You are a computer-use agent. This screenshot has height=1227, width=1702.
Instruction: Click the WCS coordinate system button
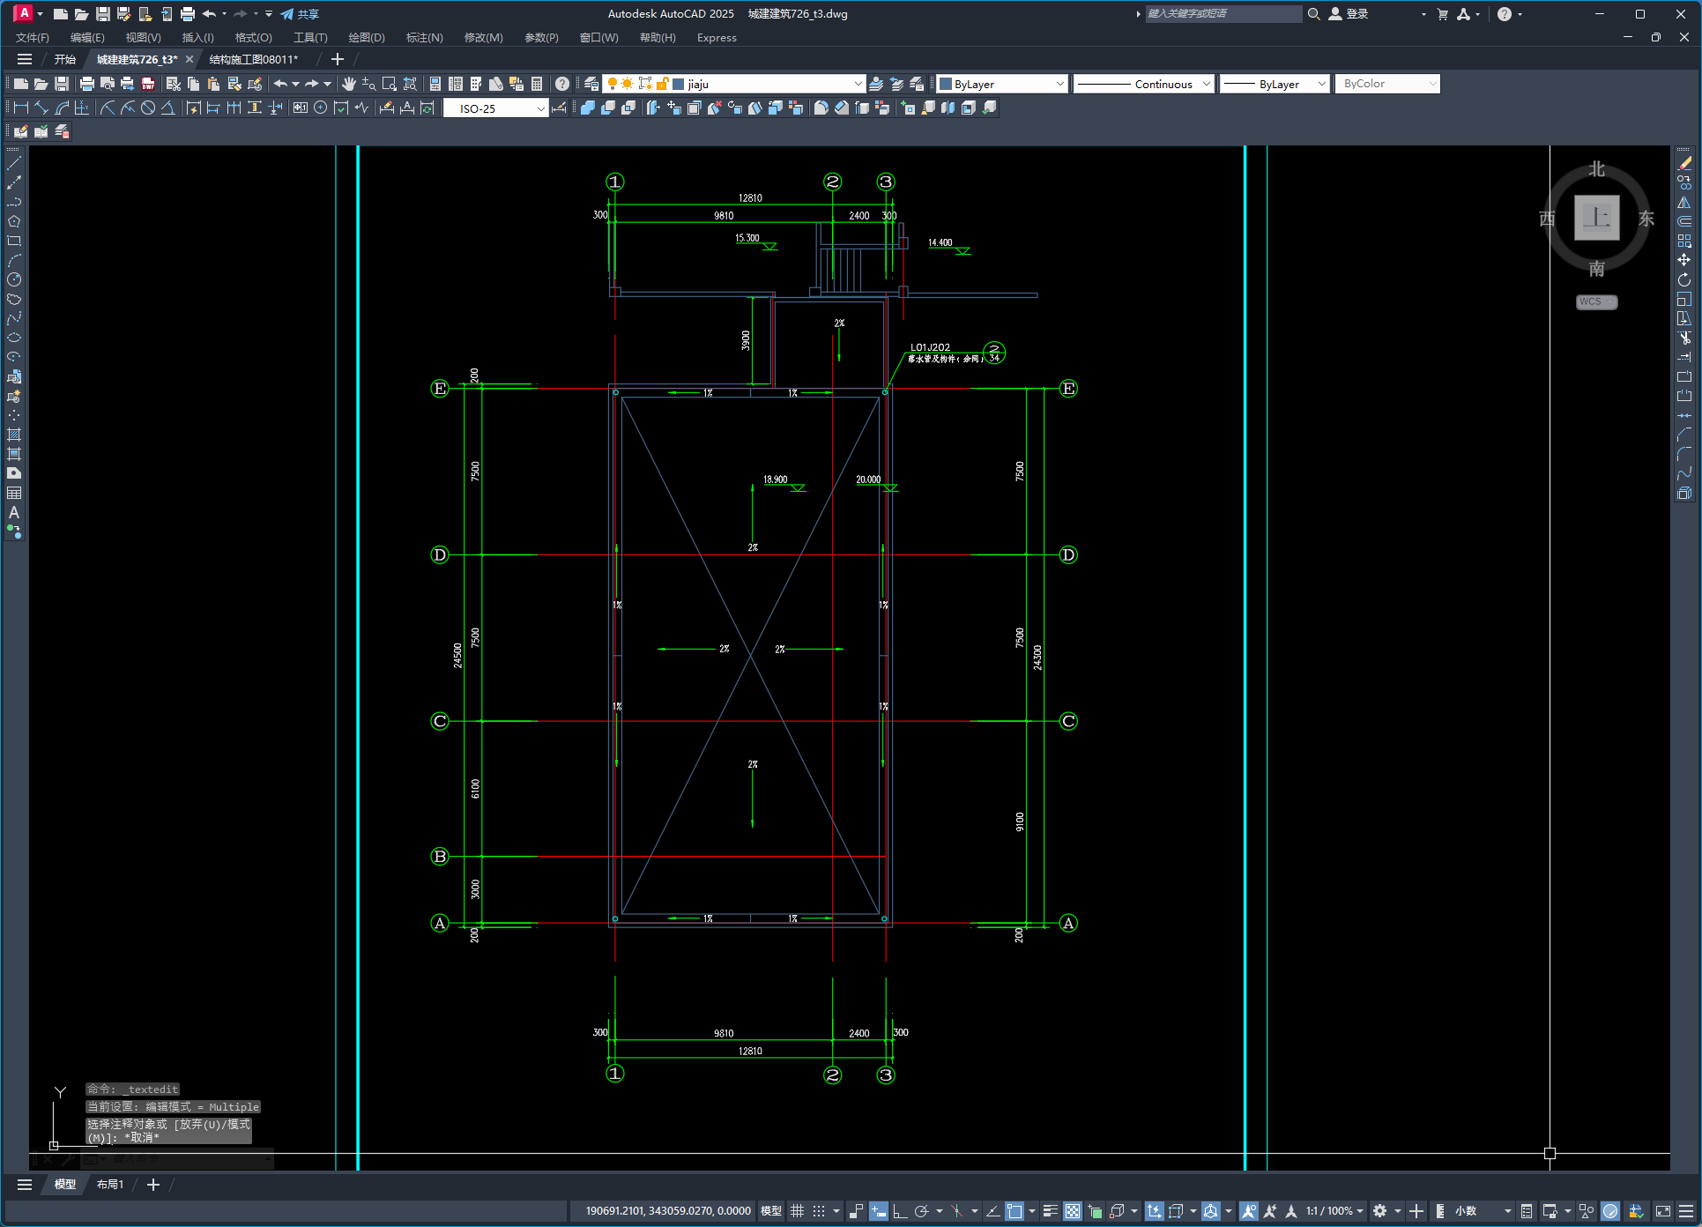[1595, 301]
